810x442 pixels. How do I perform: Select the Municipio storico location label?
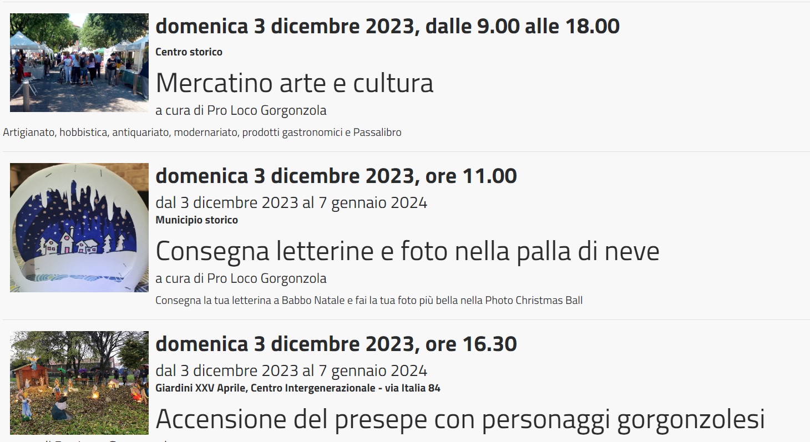pyautogui.click(x=196, y=220)
